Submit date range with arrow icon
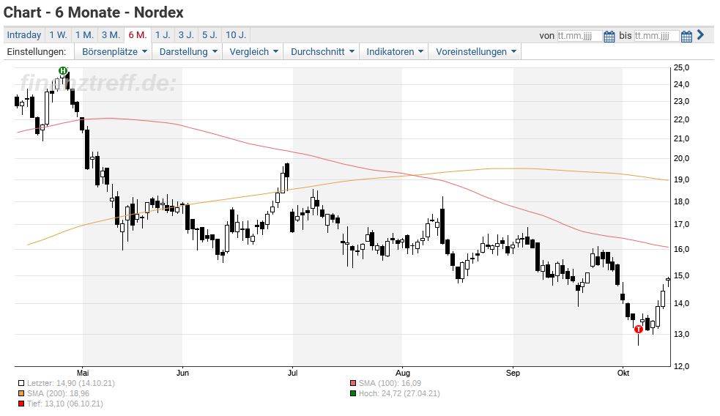720x416 pixels. 700,34
